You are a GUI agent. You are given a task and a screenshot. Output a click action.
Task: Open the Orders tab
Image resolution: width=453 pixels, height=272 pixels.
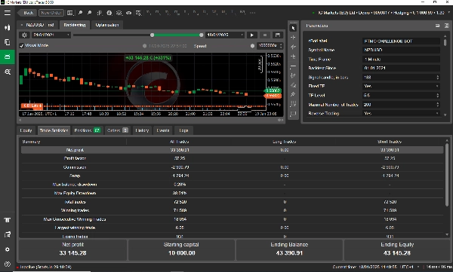(x=117, y=130)
